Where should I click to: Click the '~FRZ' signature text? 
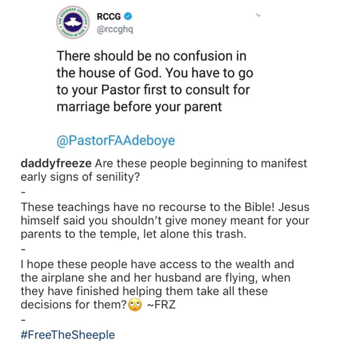point(161,304)
